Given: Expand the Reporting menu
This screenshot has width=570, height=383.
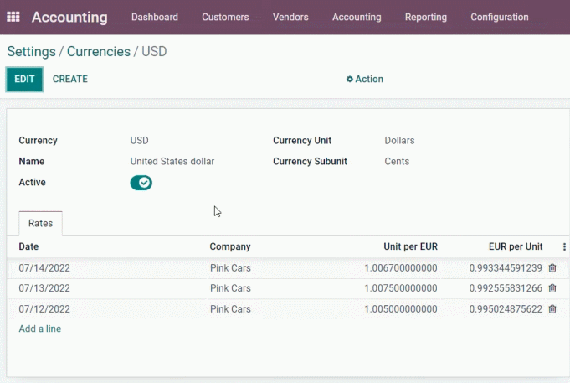Looking at the screenshot, I should 426,17.
